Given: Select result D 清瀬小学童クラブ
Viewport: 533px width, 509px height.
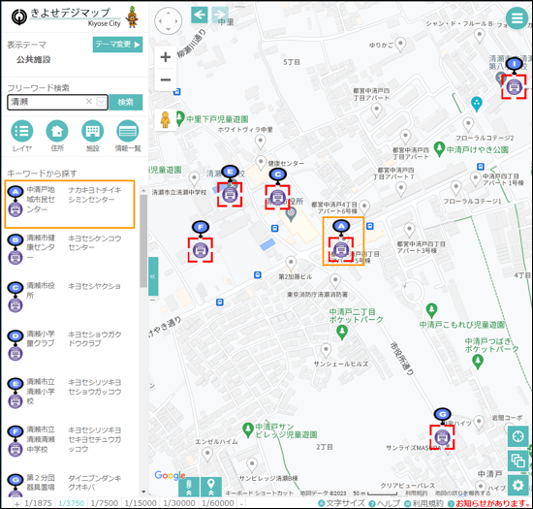Looking at the screenshot, I should (70, 344).
